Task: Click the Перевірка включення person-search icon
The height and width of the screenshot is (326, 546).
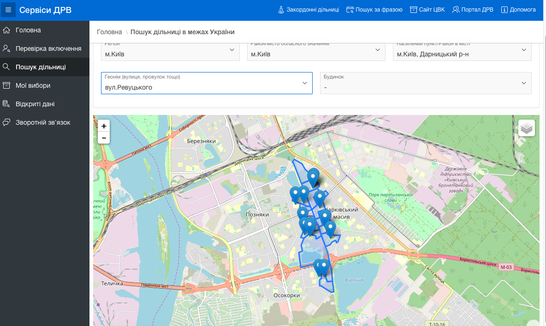Action: click(6, 48)
